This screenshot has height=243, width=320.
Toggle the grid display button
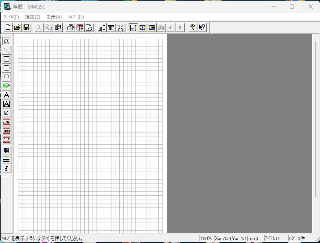click(111, 28)
